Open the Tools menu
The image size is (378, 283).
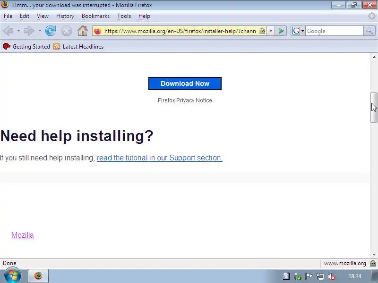[x=124, y=16]
